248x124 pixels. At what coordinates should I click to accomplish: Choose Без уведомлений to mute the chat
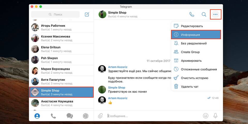click(196, 43)
